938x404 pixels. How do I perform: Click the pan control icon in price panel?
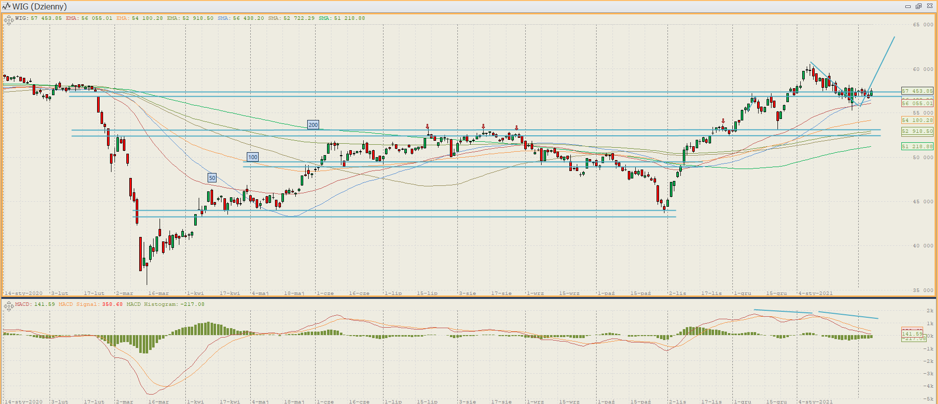tap(8, 20)
